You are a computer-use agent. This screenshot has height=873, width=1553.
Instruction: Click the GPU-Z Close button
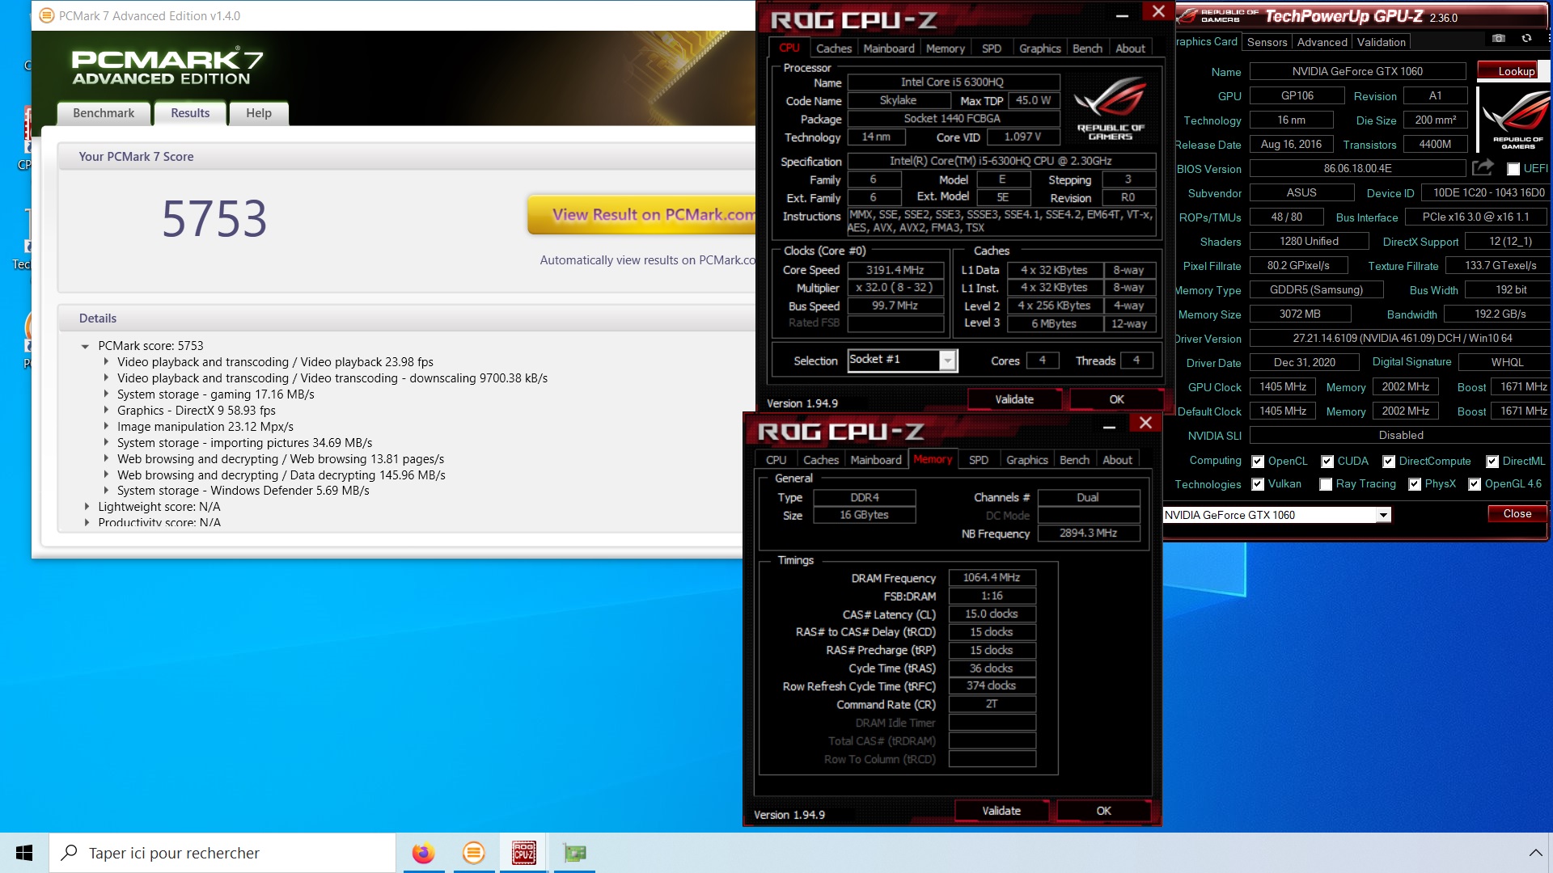pos(1517,514)
